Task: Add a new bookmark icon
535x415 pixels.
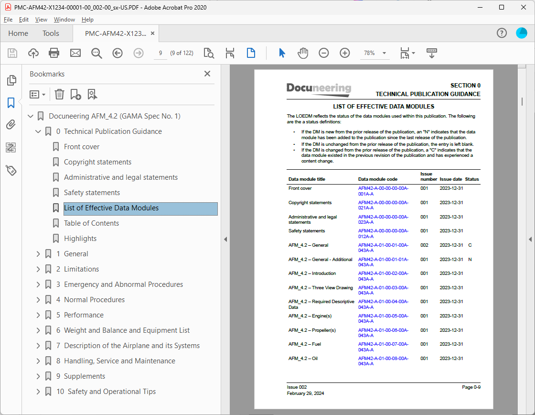Action: (75, 94)
